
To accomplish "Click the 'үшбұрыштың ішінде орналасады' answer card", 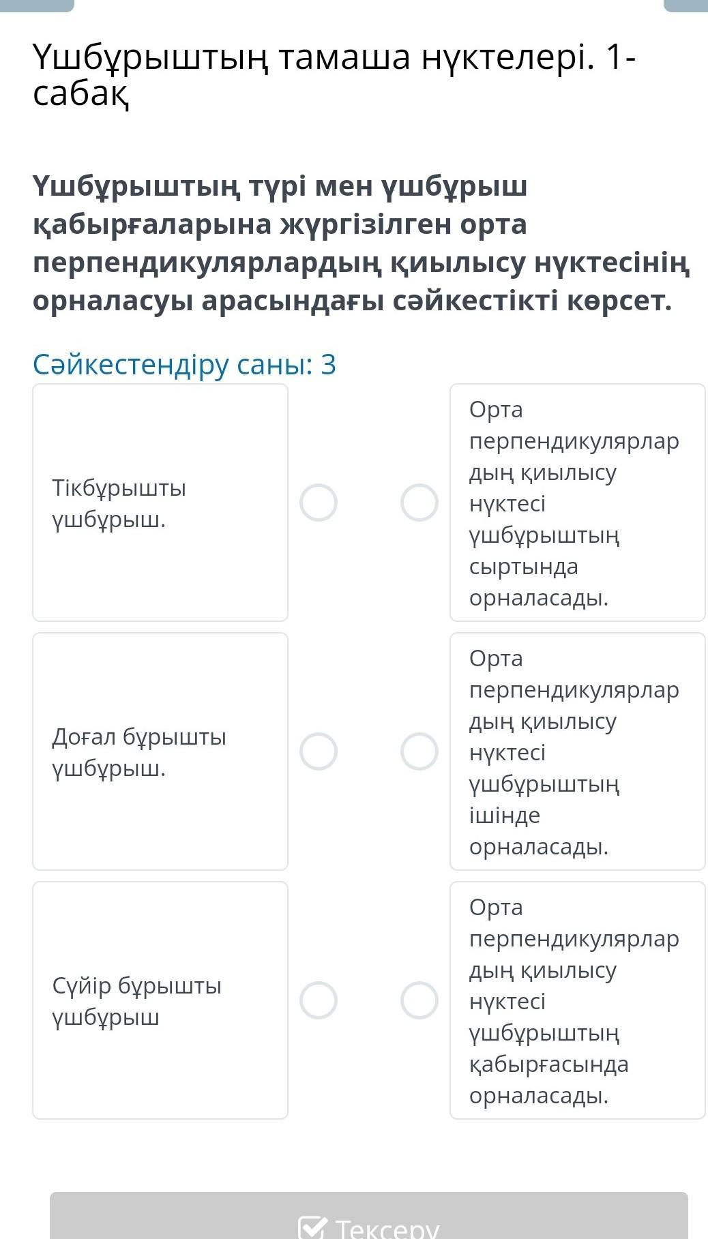I will 577,751.
